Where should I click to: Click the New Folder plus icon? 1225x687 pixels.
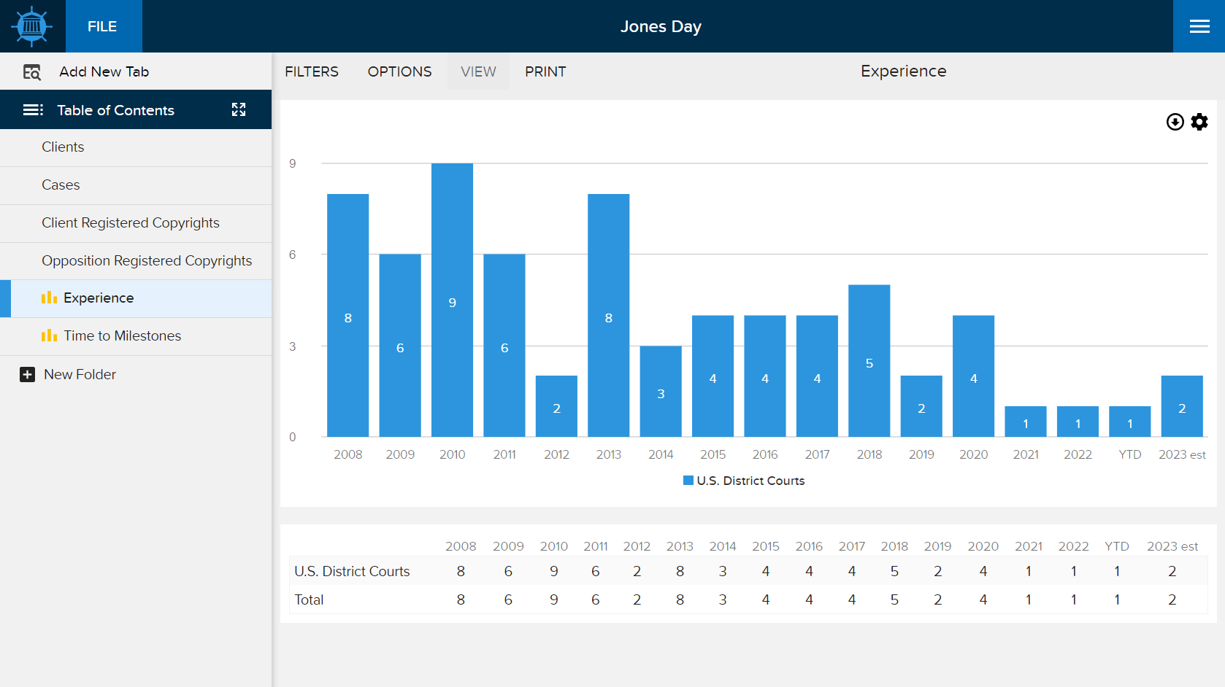tap(28, 374)
